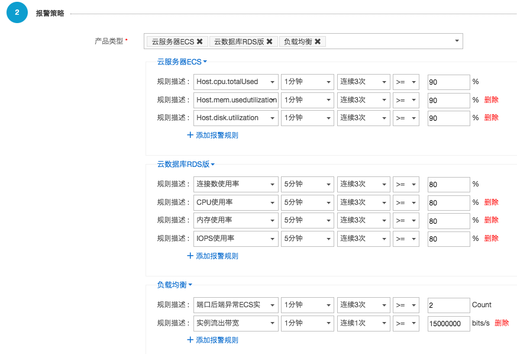517x354 pixels.
Task: Click the threshold field for Host.cpu.totalUsed
Action: (449, 82)
